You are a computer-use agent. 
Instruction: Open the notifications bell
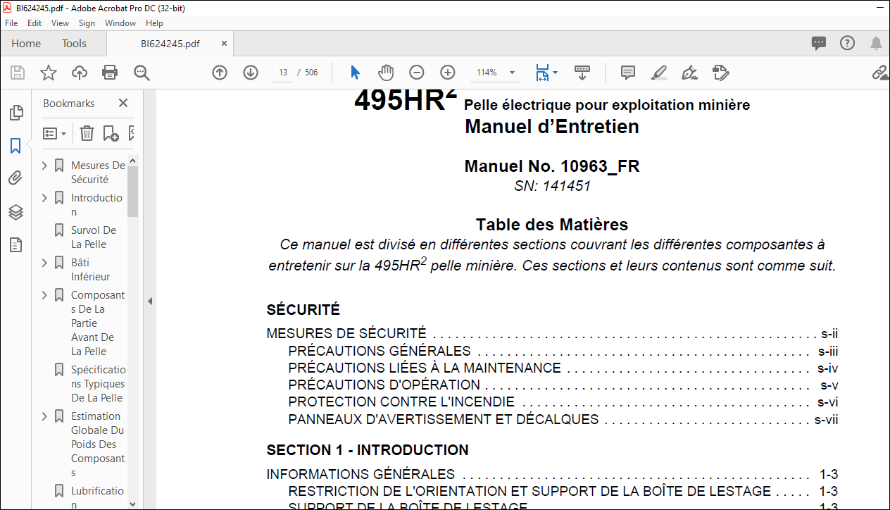point(876,43)
